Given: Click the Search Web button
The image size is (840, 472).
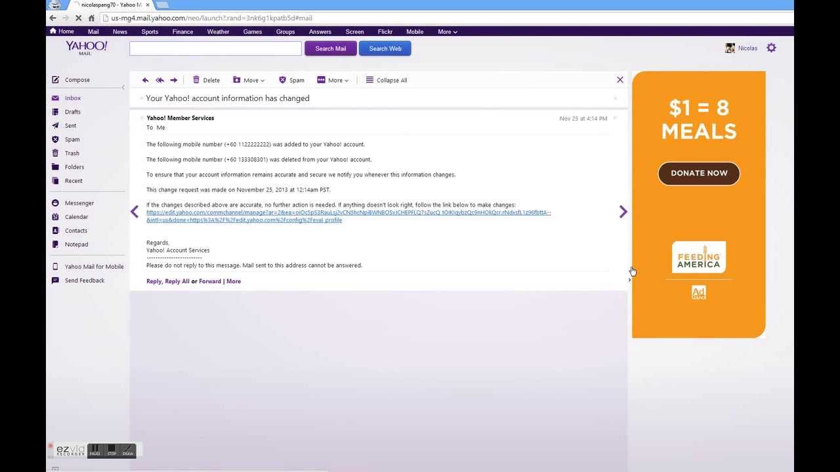Looking at the screenshot, I should (x=385, y=49).
